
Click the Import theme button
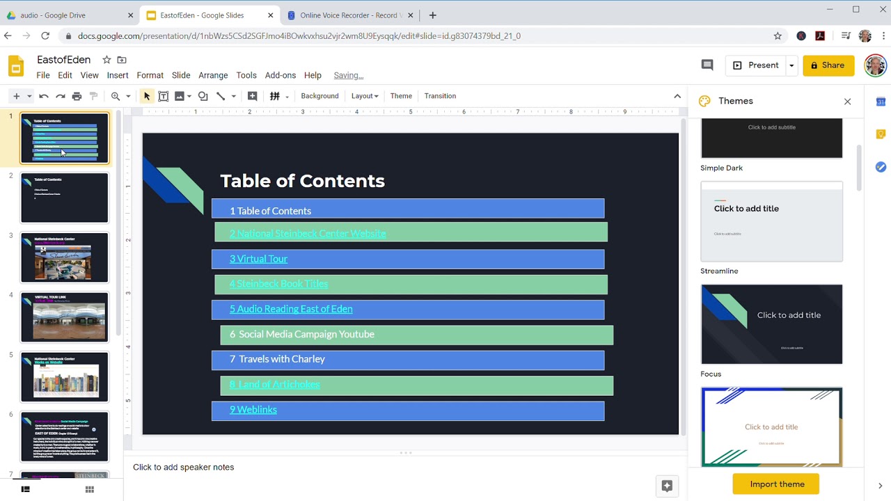tap(776, 484)
